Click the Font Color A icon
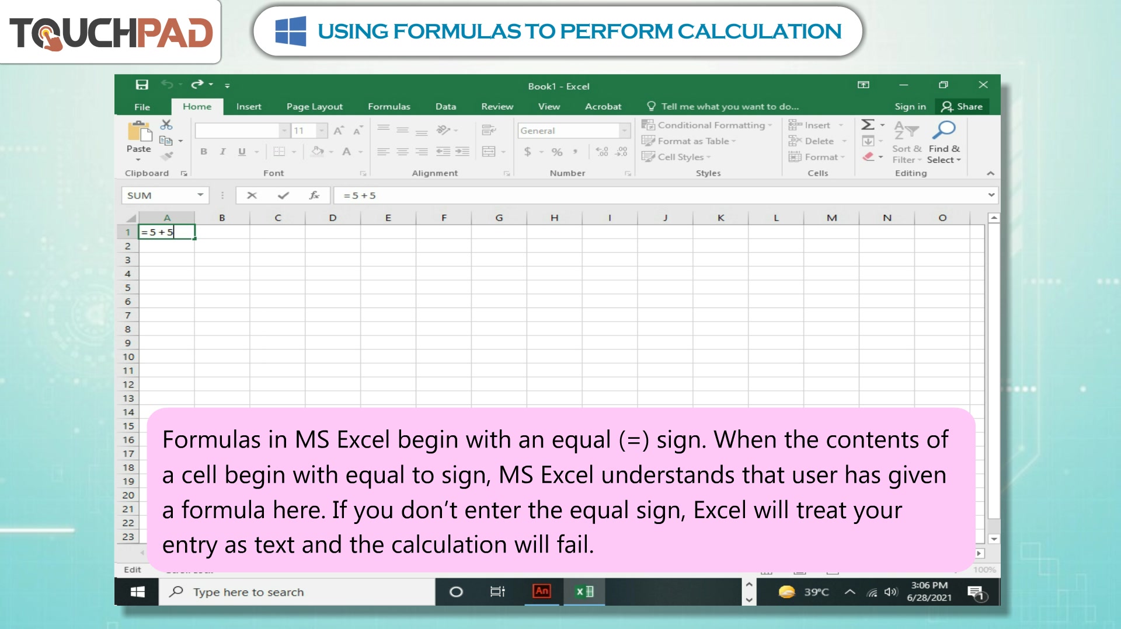Screen dimensions: 1121x629 coord(346,152)
